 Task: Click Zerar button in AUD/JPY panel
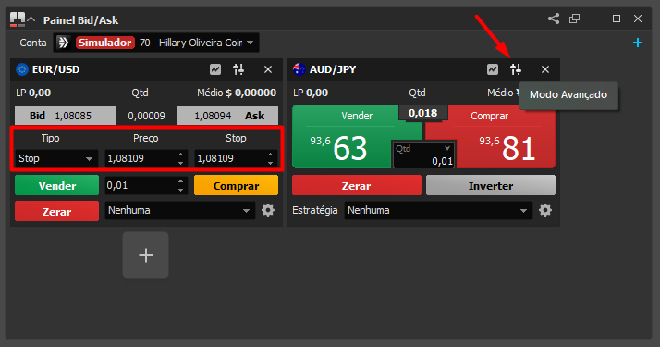coord(357,185)
